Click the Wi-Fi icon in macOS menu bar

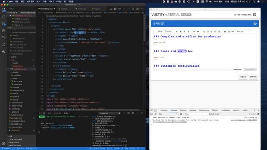pyautogui.click(x=207, y=2)
